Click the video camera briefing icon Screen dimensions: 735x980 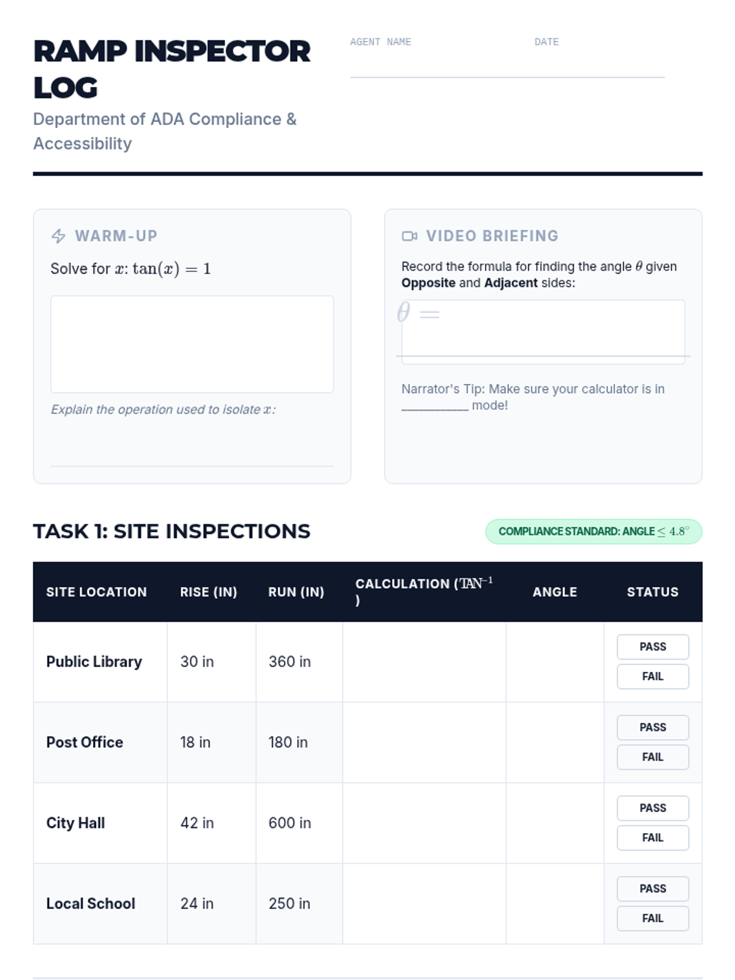[409, 236]
